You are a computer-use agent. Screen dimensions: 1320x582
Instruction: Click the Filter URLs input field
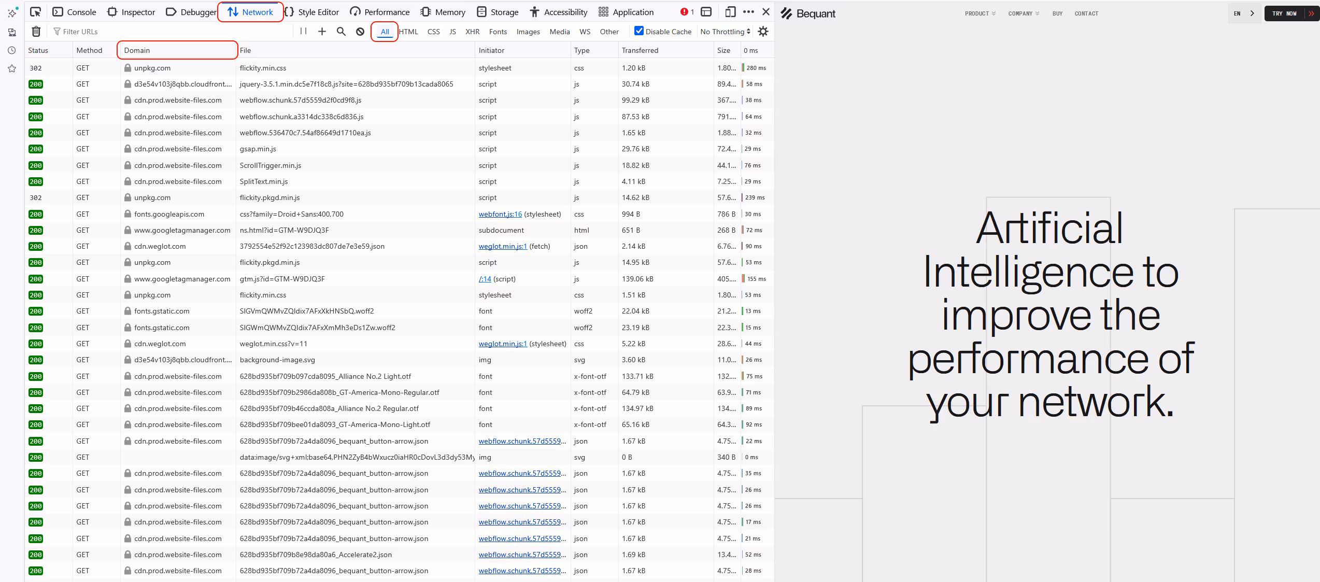pyautogui.click(x=171, y=32)
